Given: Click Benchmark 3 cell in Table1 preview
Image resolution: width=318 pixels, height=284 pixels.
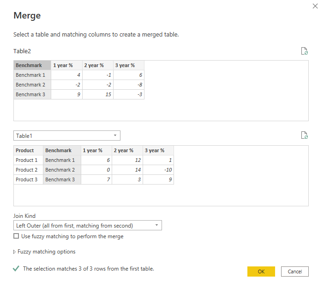Looking at the screenshot, I should (62, 179).
